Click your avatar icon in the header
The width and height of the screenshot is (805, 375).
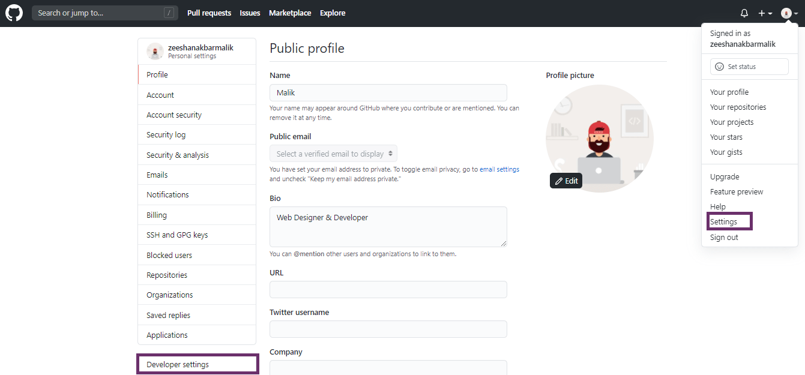click(786, 13)
